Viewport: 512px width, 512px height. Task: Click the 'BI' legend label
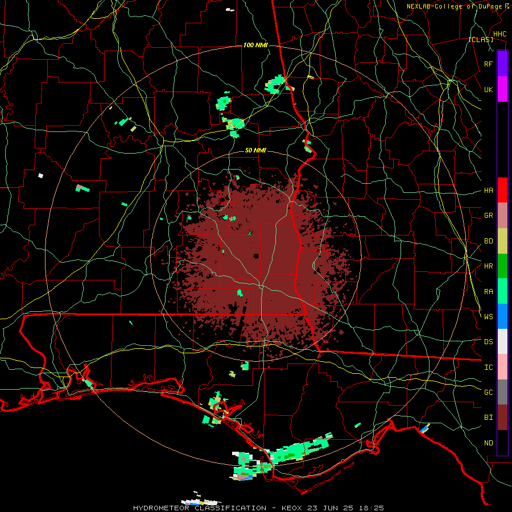tap(488, 418)
